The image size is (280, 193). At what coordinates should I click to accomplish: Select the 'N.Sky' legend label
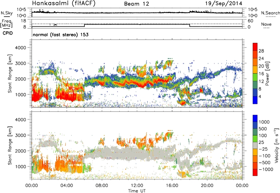pos(7,13)
